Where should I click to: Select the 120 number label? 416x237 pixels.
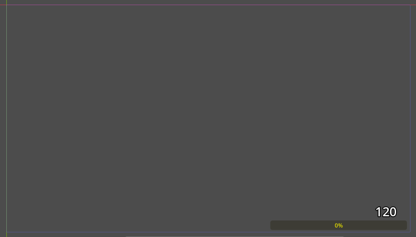pos(386,212)
